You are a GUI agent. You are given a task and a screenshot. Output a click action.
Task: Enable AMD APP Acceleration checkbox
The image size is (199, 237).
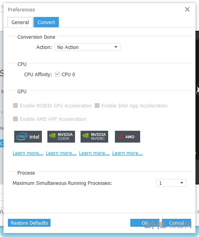(x=15, y=119)
